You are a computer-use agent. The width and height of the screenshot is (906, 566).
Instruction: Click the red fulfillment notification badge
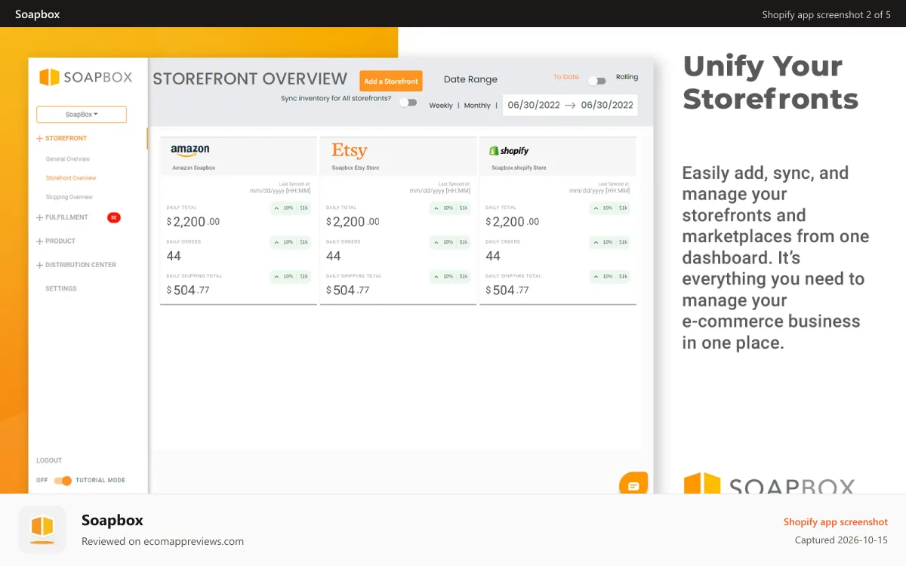(x=114, y=217)
